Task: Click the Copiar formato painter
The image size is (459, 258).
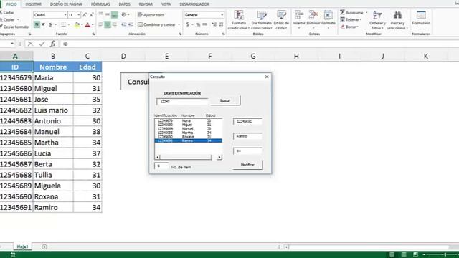Action: (x=14, y=27)
